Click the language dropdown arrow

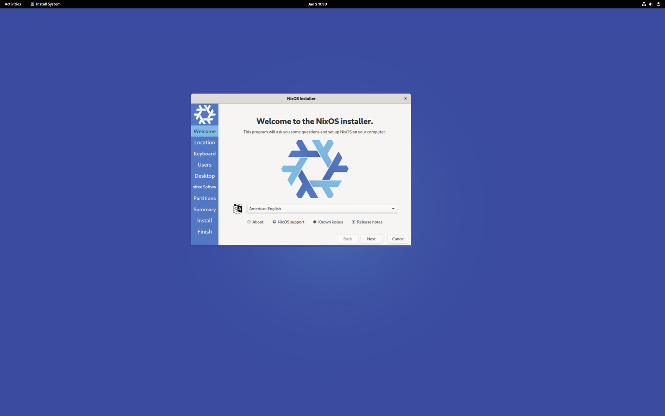pyautogui.click(x=393, y=209)
